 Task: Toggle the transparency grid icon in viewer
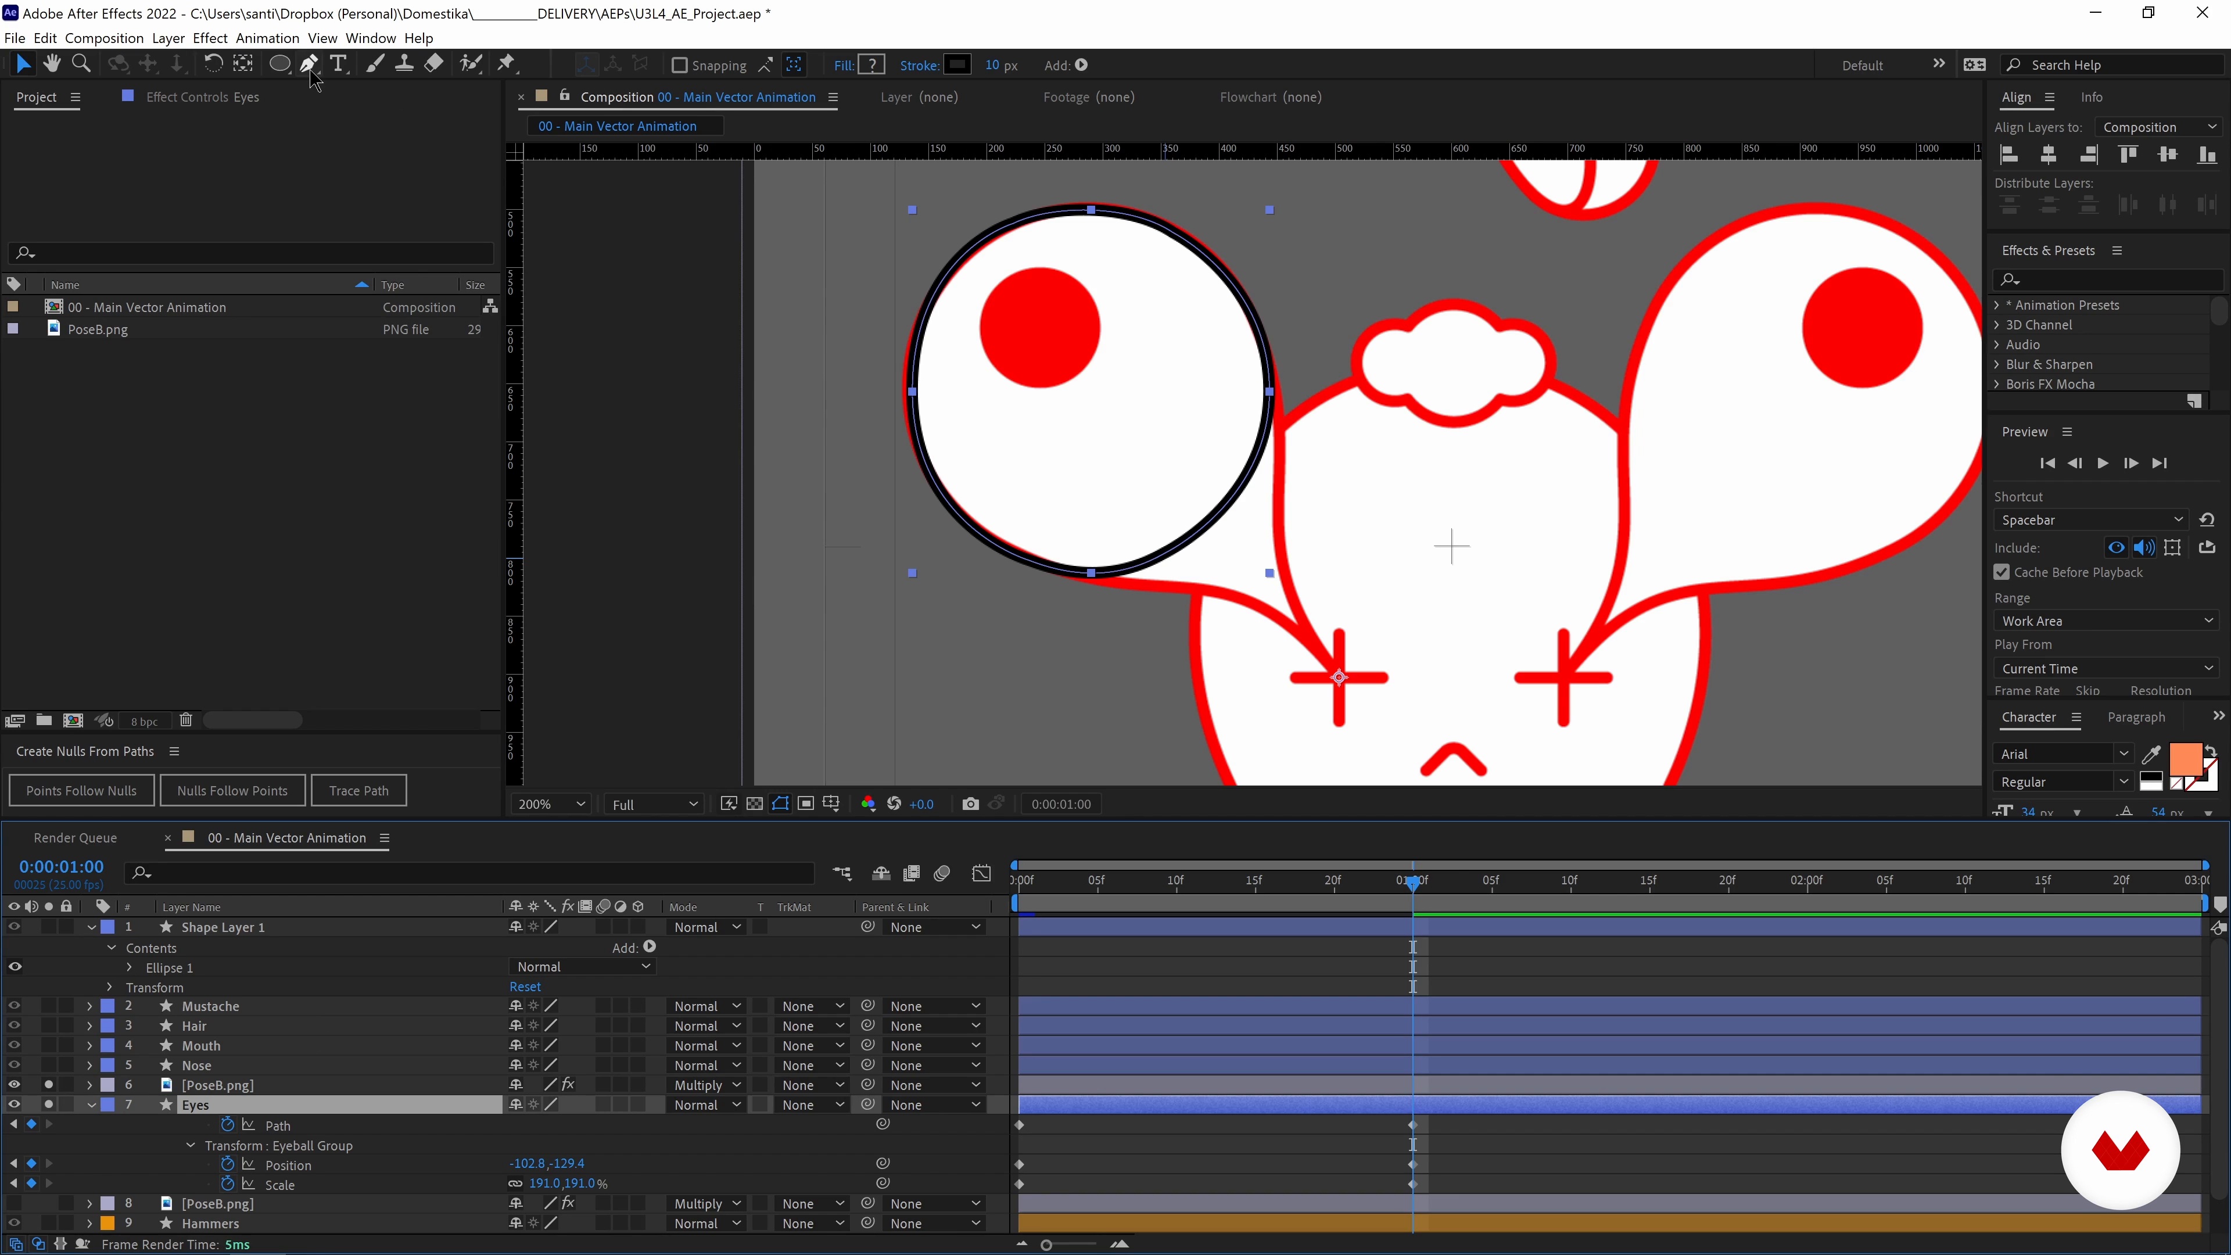[754, 804]
